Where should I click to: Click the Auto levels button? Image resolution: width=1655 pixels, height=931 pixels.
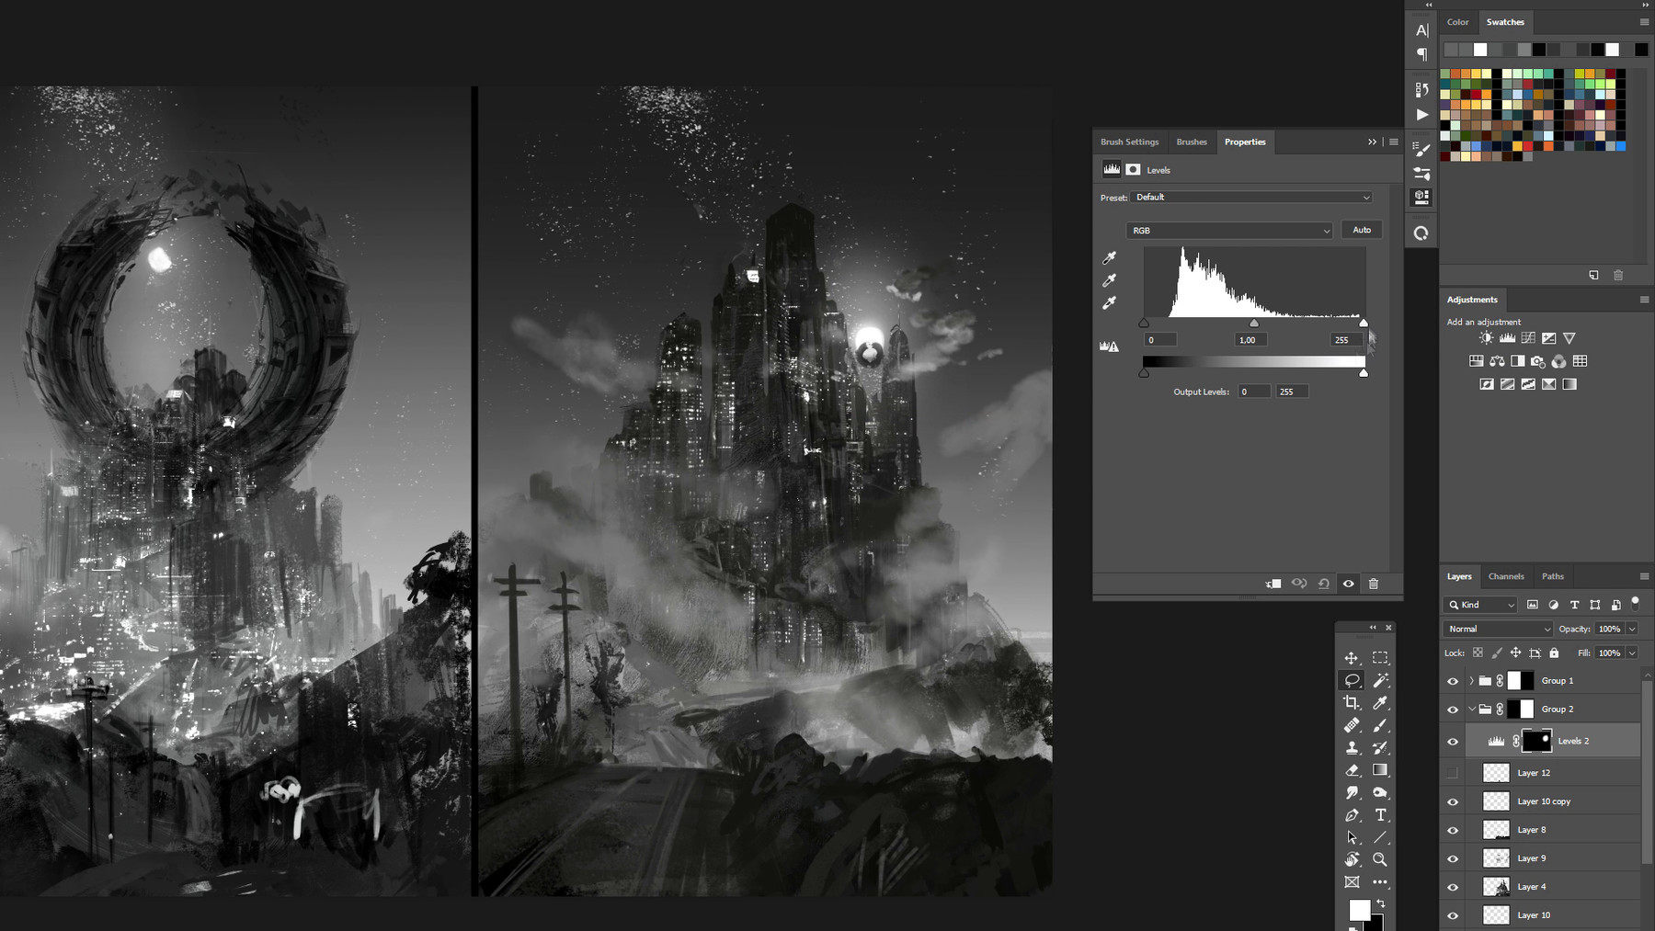pyautogui.click(x=1362, y=230)
